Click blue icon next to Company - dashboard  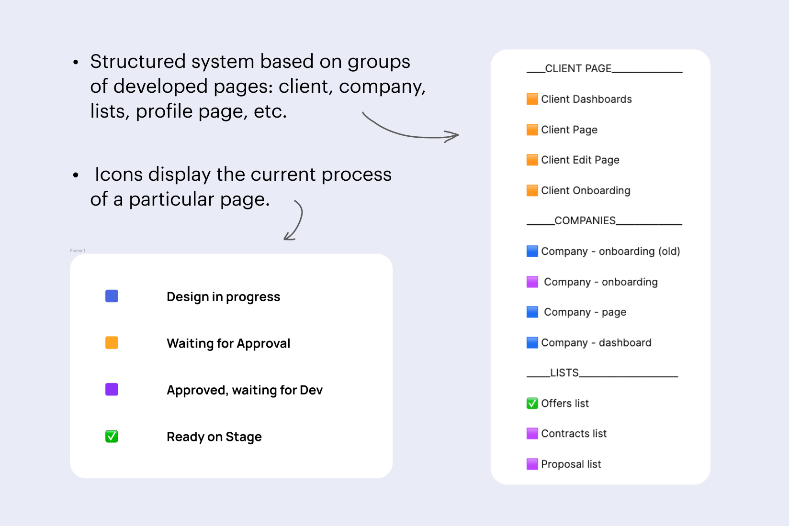tap(532, 342)
